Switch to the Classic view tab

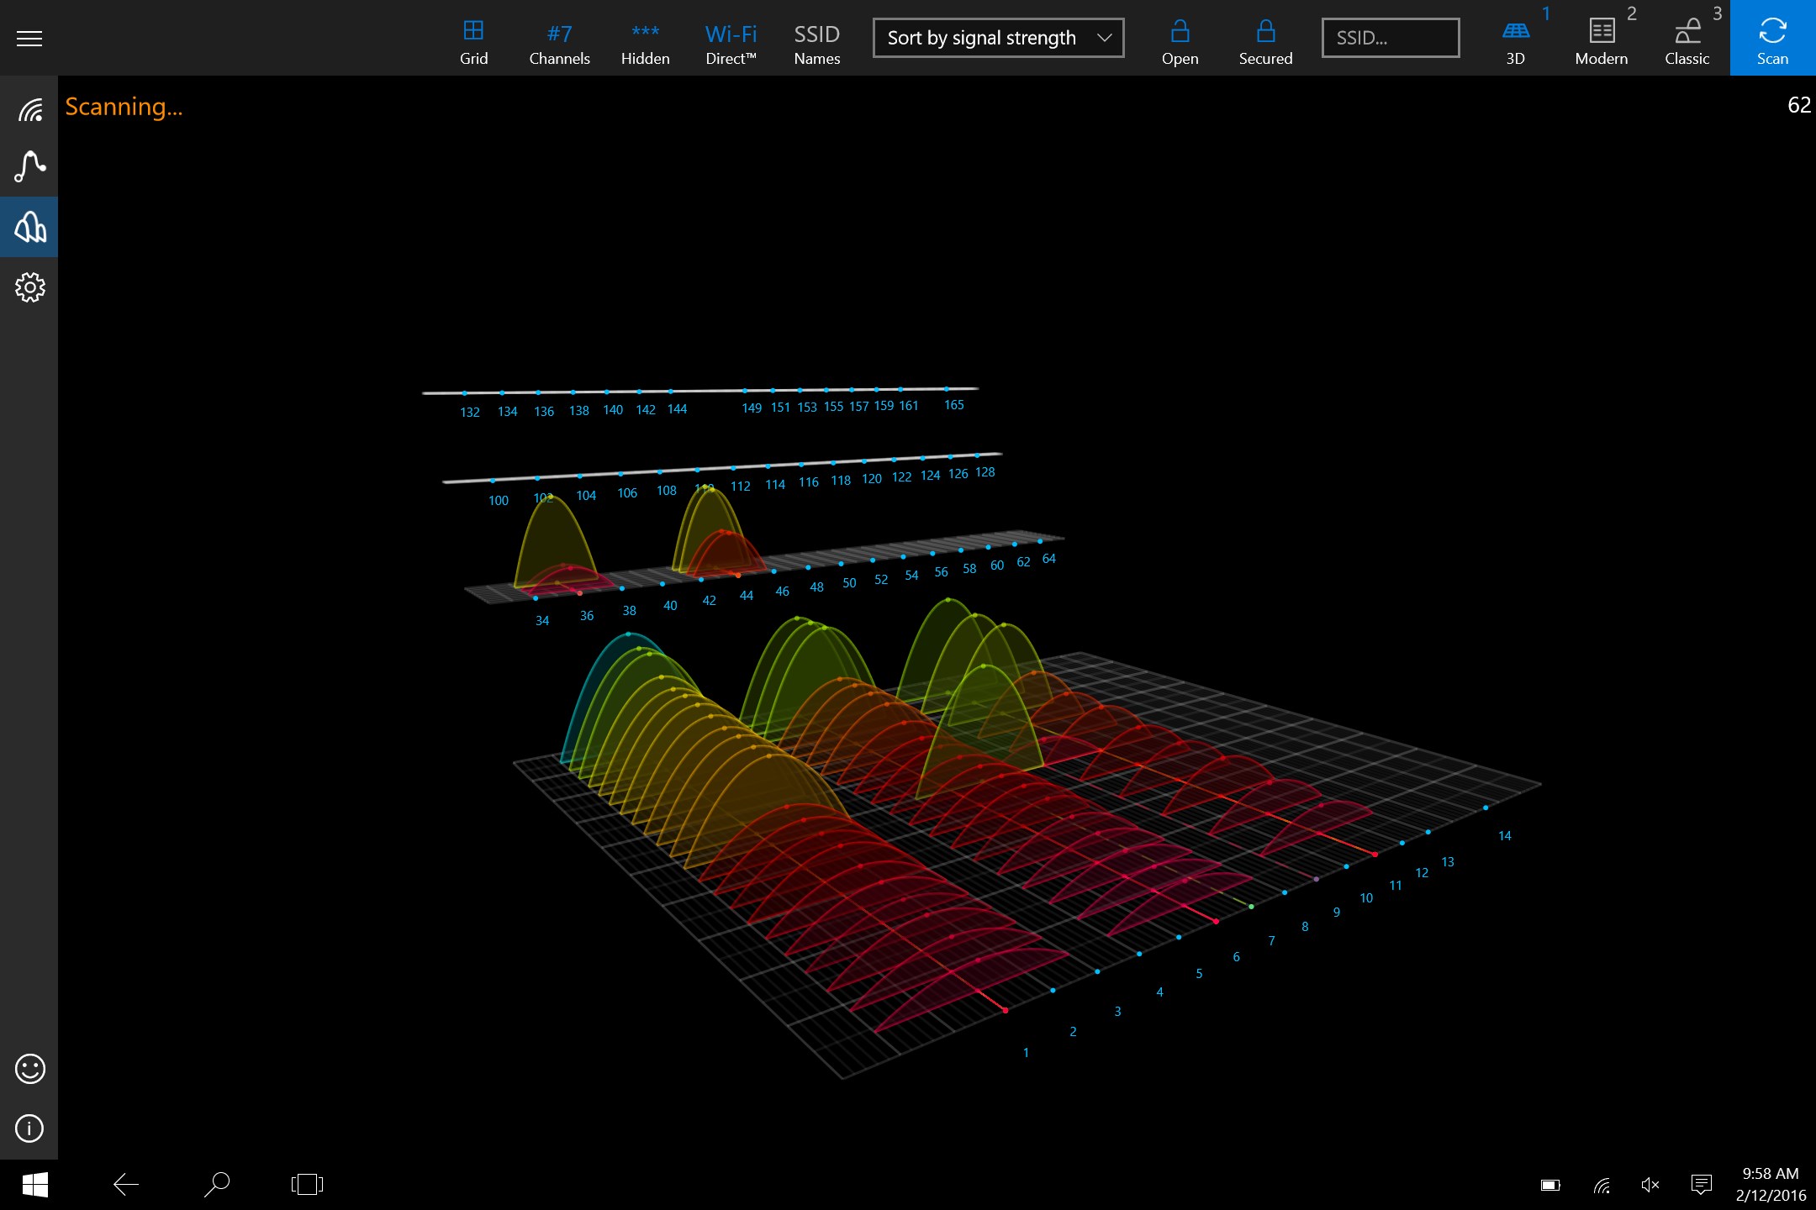(1687, 42)
